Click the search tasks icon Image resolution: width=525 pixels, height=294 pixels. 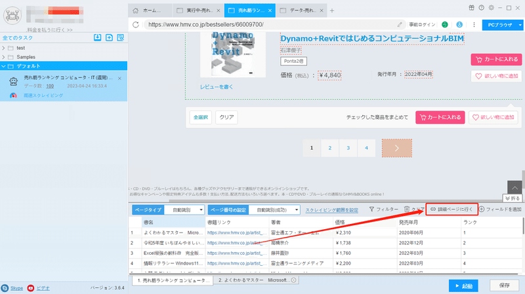[121, 37]
